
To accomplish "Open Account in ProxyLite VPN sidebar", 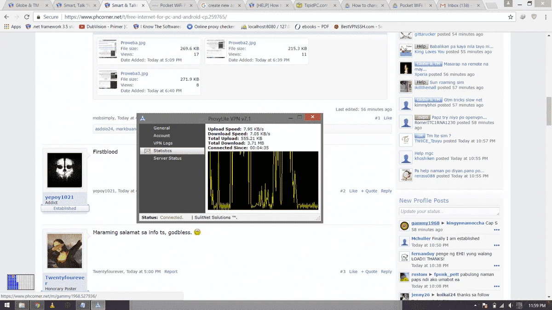I will tap(161, 135).
